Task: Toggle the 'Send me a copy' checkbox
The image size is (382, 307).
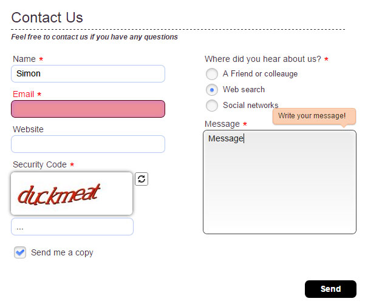Action: pyautogui.click(x=20, y=252)
